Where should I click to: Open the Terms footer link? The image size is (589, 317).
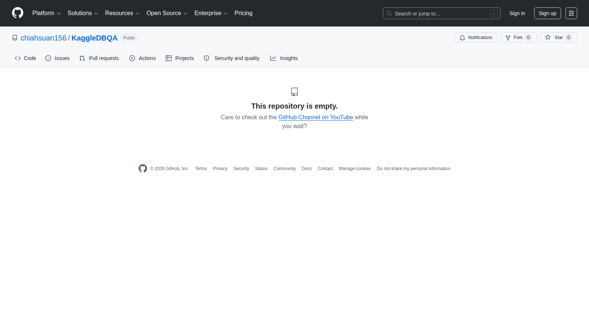tap(201, 169)
